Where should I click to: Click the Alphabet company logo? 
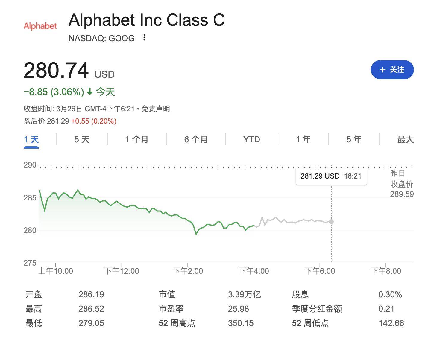(40, 26)
